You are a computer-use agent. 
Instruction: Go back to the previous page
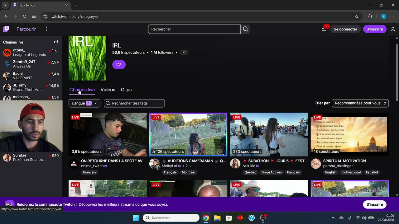[6, 16]
